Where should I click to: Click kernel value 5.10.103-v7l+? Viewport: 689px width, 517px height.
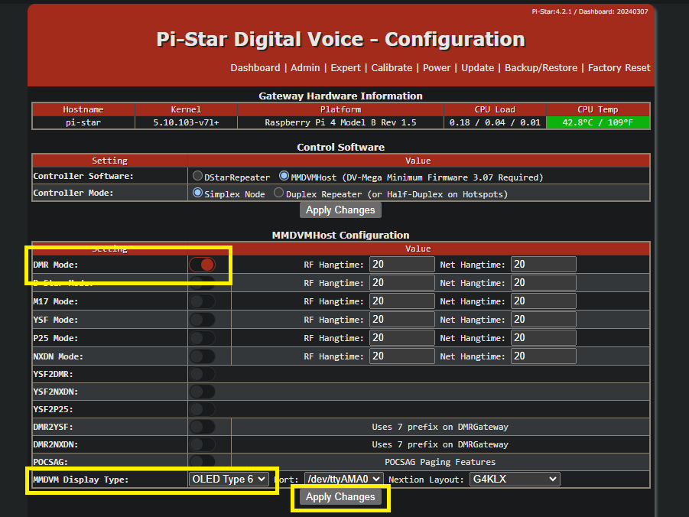click(x=186, y=122)
